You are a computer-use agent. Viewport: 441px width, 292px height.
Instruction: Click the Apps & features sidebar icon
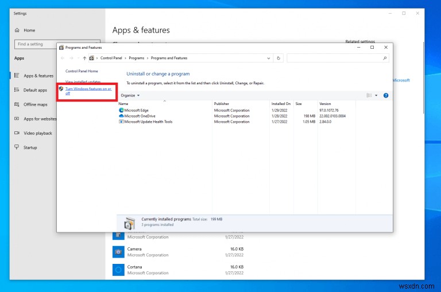[x=17, y=75]
